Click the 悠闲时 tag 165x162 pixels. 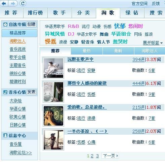coord(136,26)
